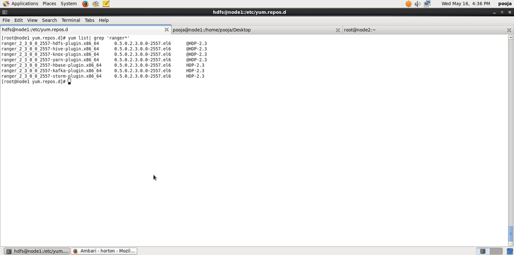Image resolution: width=514 pixels, height=255 pixels.
Task: Close the root@node2 tab
Action: click(x=509, y=30)
